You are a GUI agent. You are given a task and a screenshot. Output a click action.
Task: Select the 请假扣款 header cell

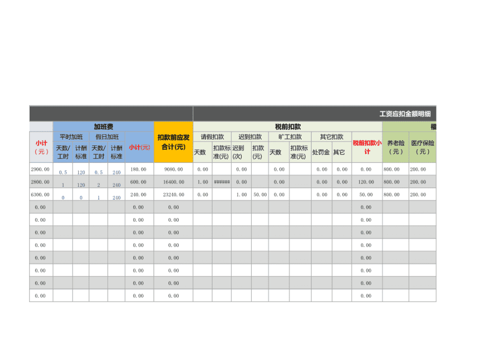(x=212, y=137)
